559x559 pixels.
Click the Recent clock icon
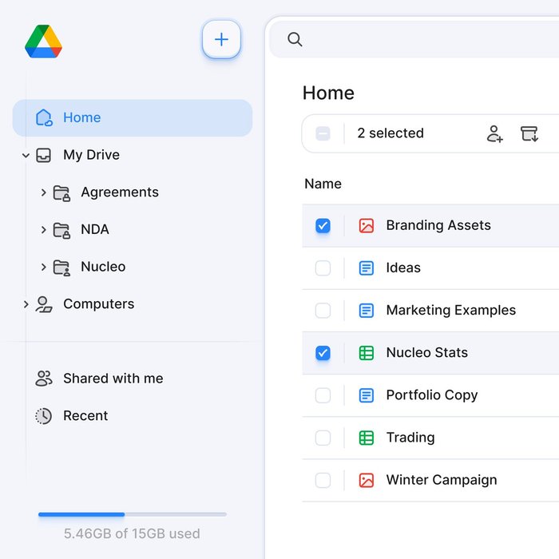tap(43, 416)
